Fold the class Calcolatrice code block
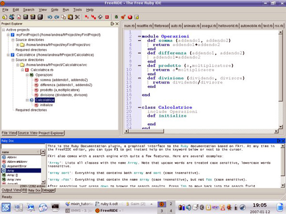The height and width of the screenshot is (214, 286). point(139,107)
